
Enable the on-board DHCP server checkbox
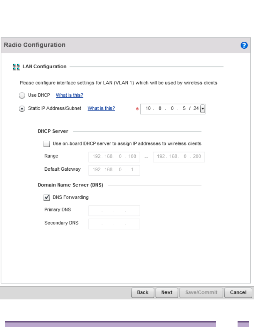click(46, 144)
